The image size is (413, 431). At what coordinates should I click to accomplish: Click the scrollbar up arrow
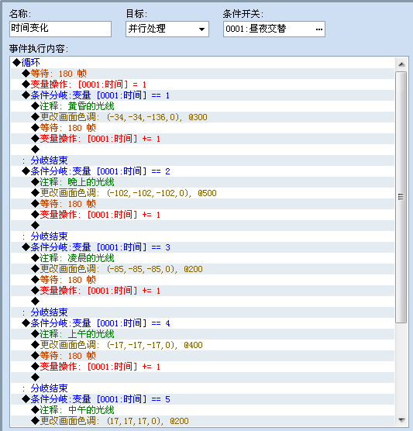tap(401, 64)
